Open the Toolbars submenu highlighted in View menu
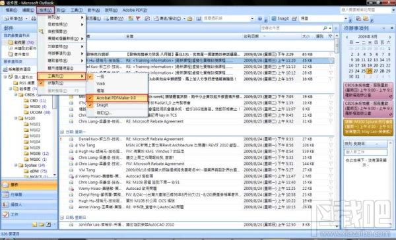This screenshot has height=240, width=396. (61, 76)
